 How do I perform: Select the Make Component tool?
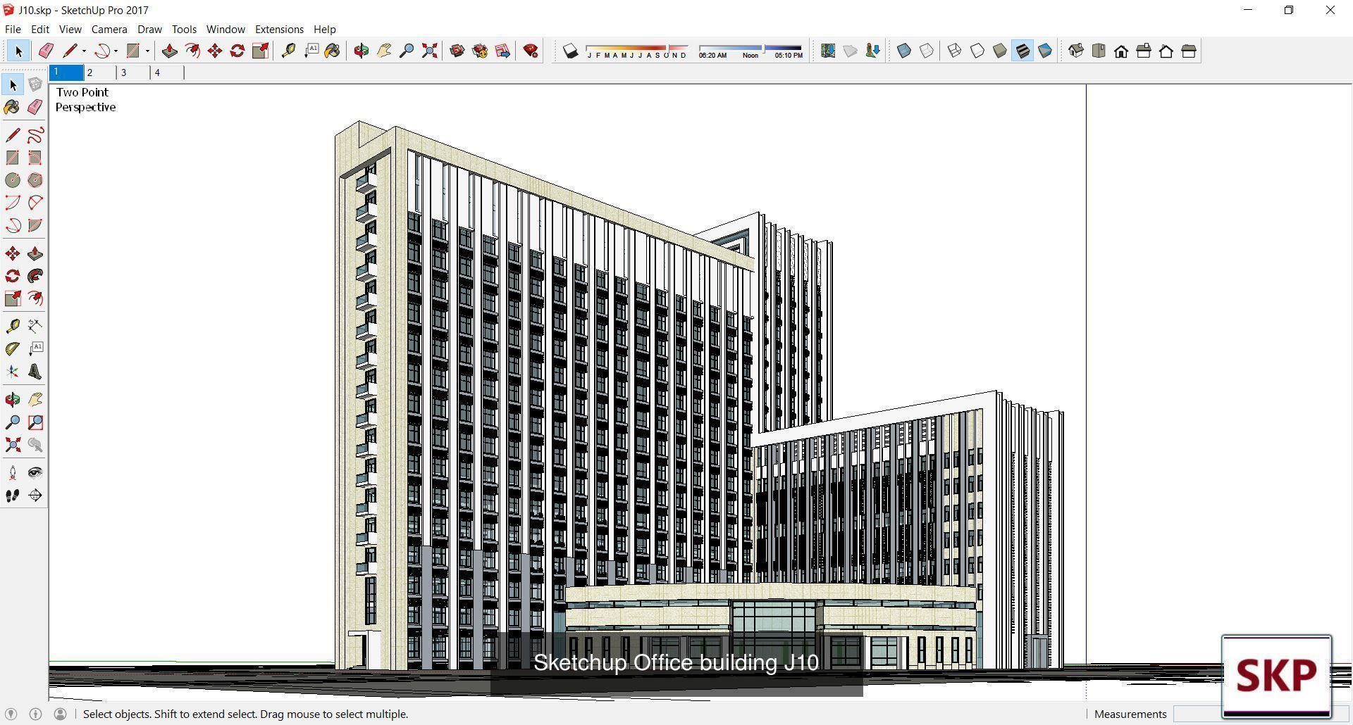[x=35, y=84]
